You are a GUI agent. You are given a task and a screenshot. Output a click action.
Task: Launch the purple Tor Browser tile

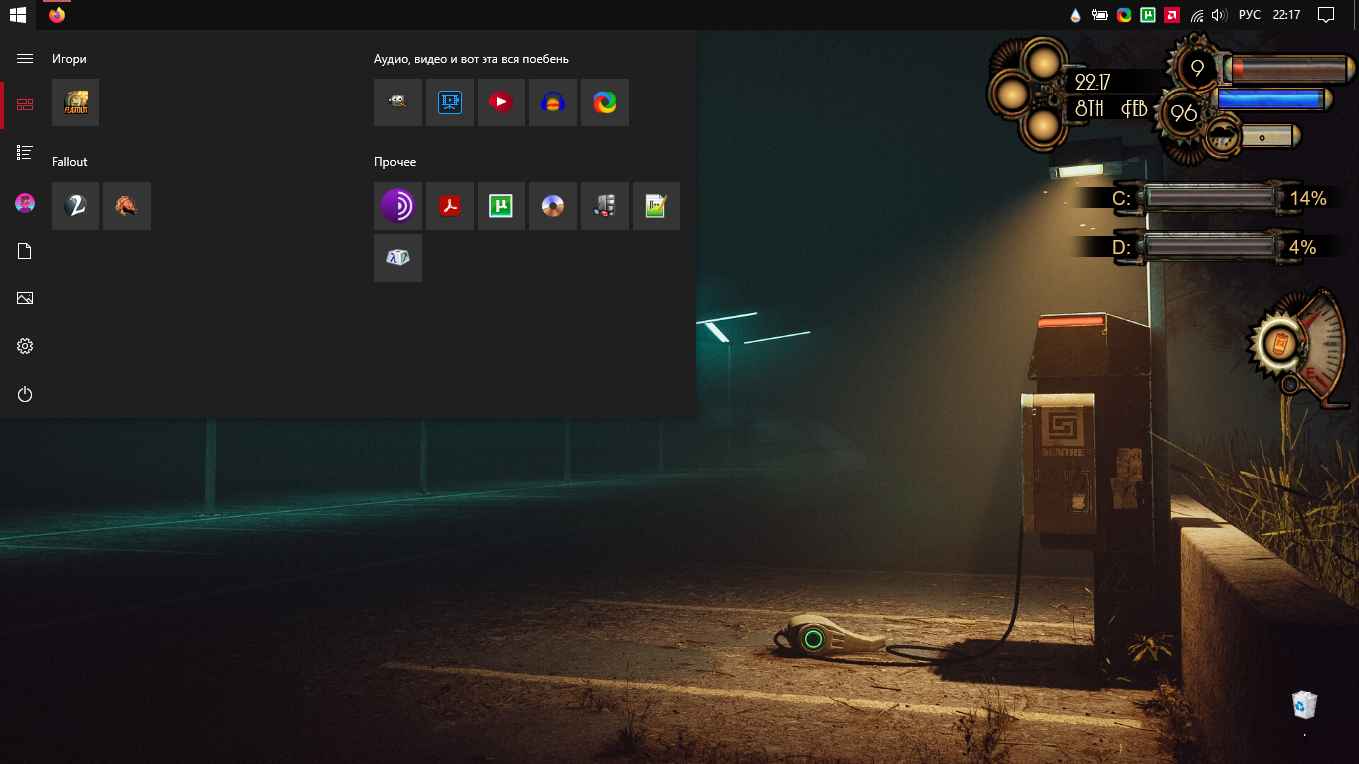[x=398, y=206]
